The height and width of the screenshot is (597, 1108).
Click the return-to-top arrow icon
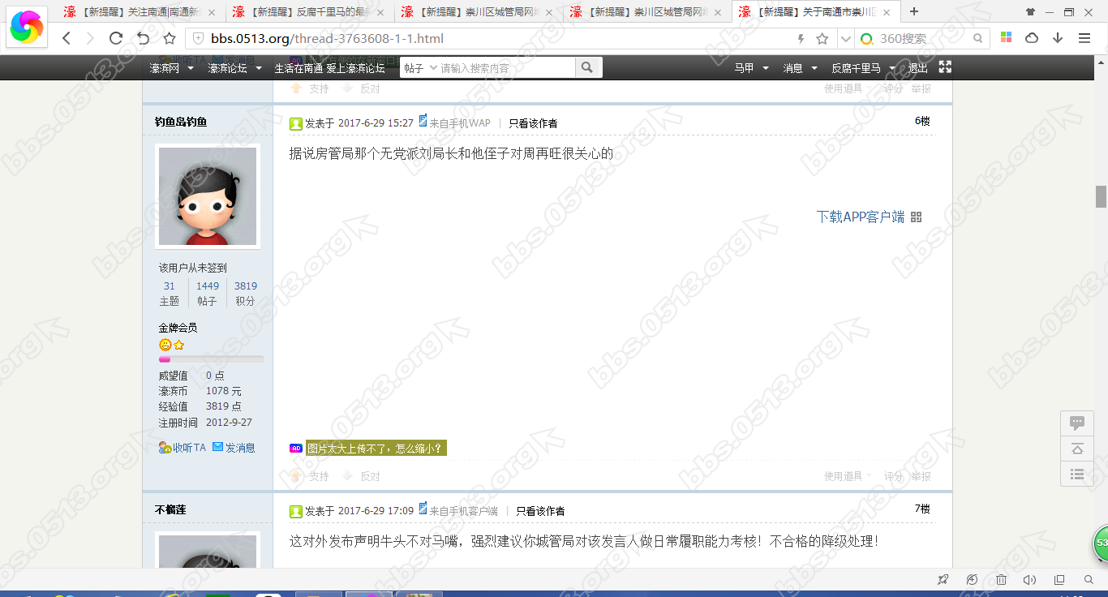pos(1077,449)
